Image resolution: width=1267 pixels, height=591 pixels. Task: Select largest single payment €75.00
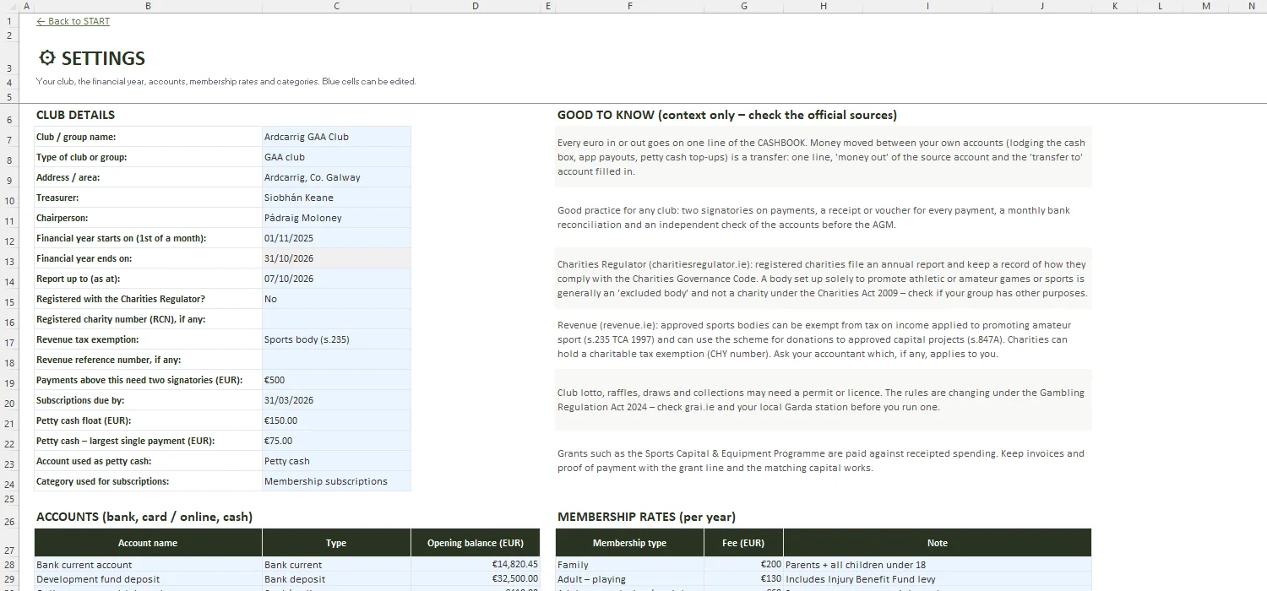(x=336, y=441)
